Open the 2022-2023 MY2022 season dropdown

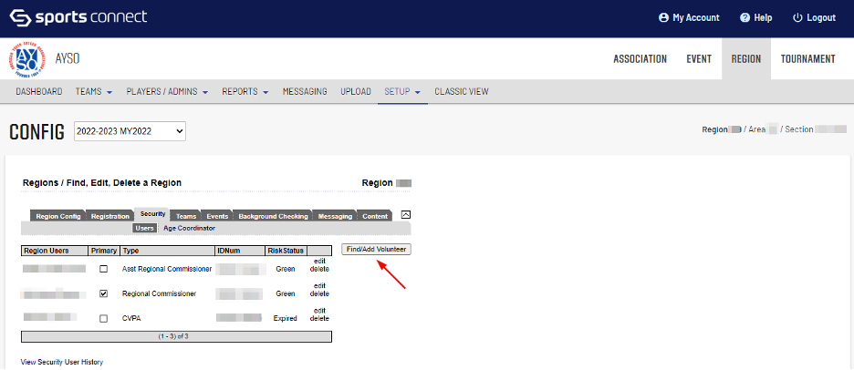point(130,132)
